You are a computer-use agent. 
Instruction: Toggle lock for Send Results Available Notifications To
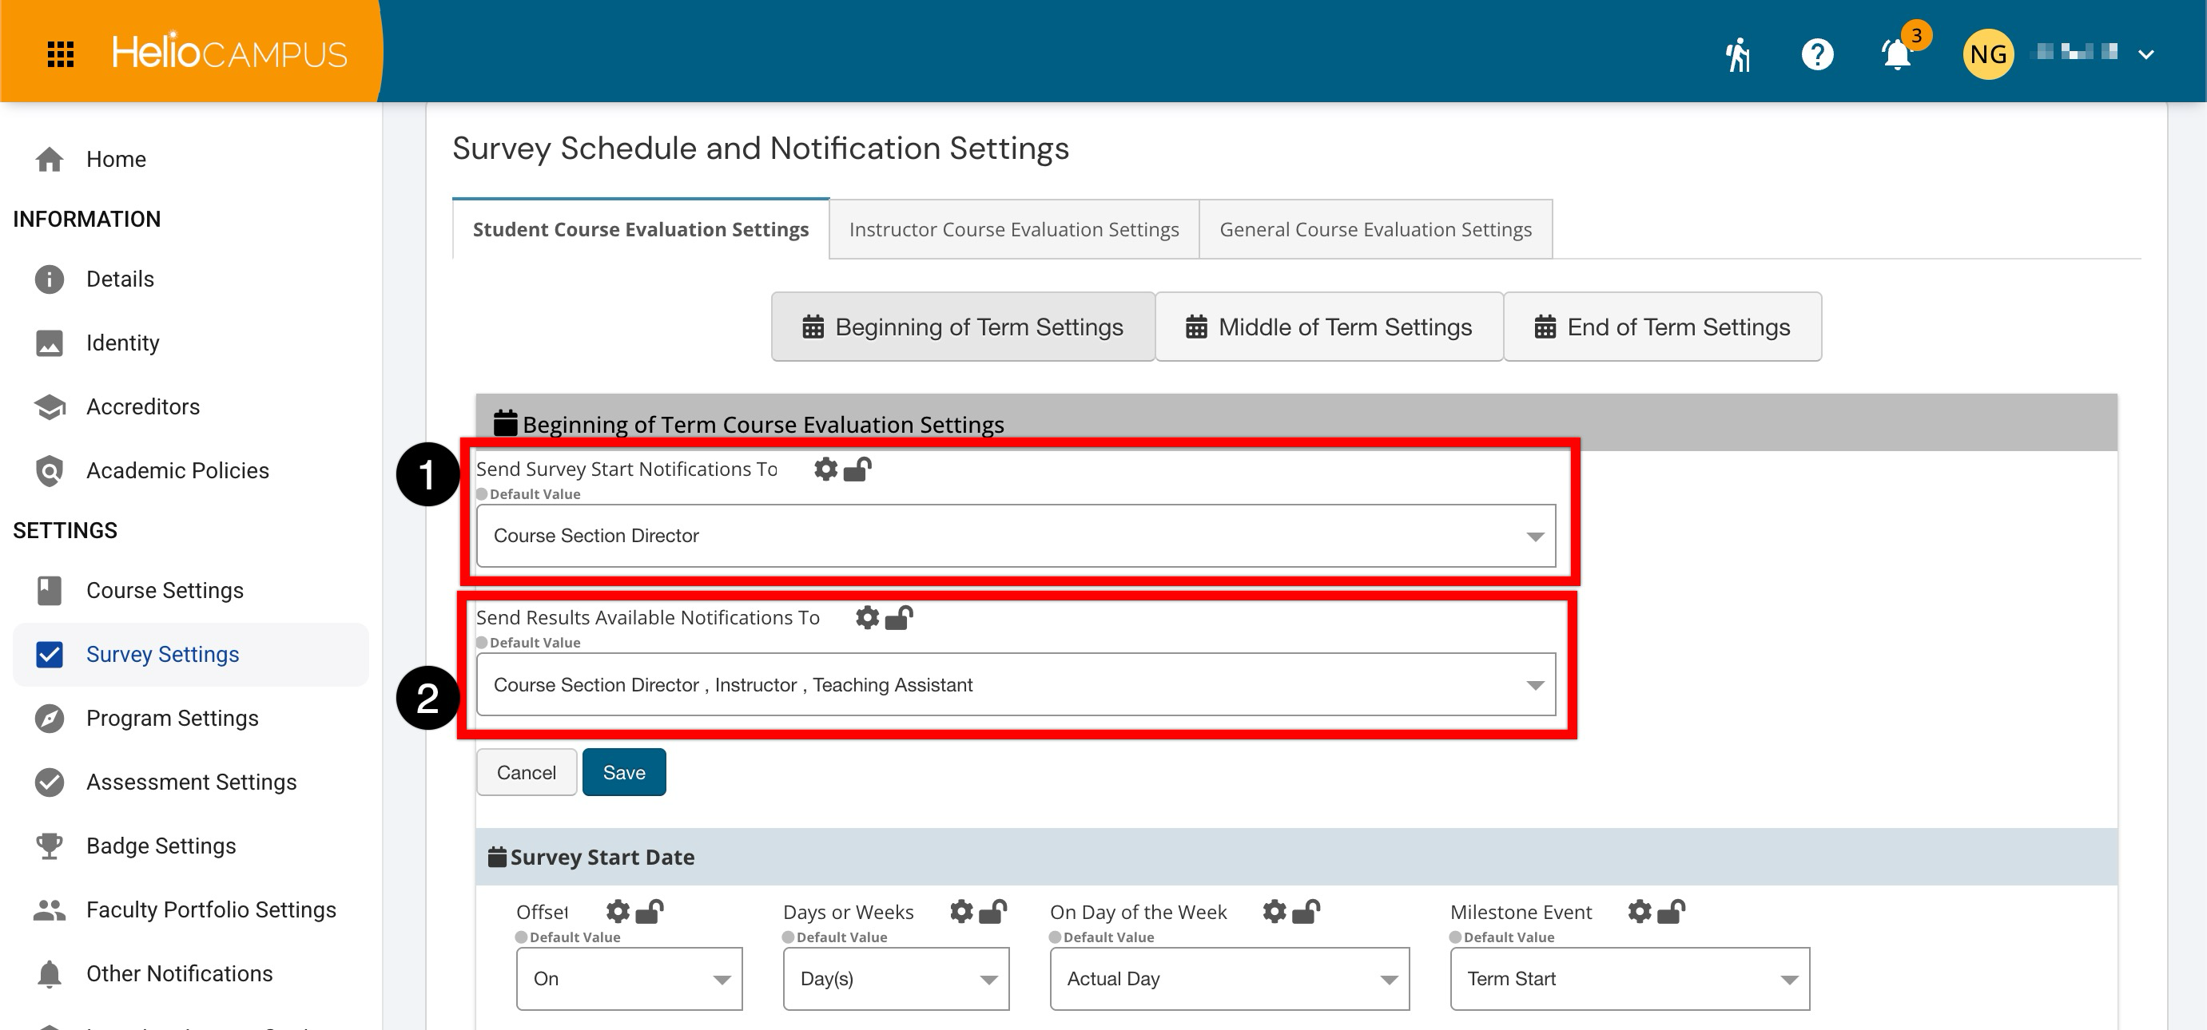[899, 616]
